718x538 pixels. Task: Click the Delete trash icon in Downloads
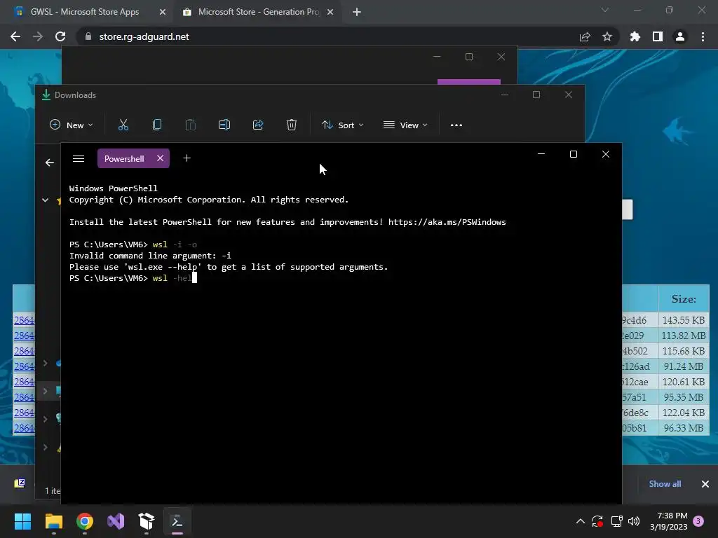[x=292, y=125]
